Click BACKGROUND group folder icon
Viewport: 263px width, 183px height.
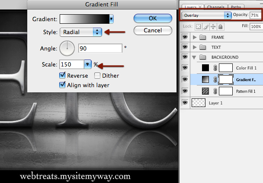(202, 57)
